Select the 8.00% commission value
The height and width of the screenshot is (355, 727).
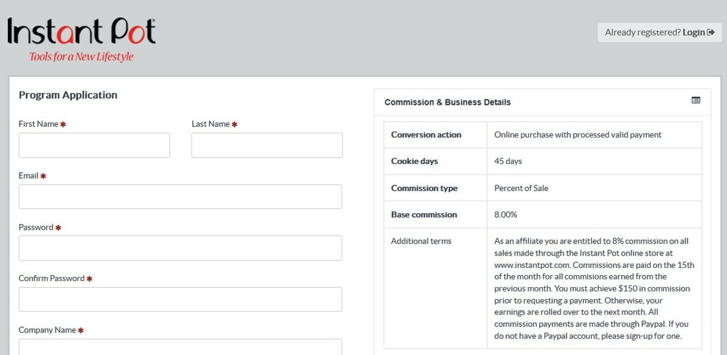click(x=506, y=214)
